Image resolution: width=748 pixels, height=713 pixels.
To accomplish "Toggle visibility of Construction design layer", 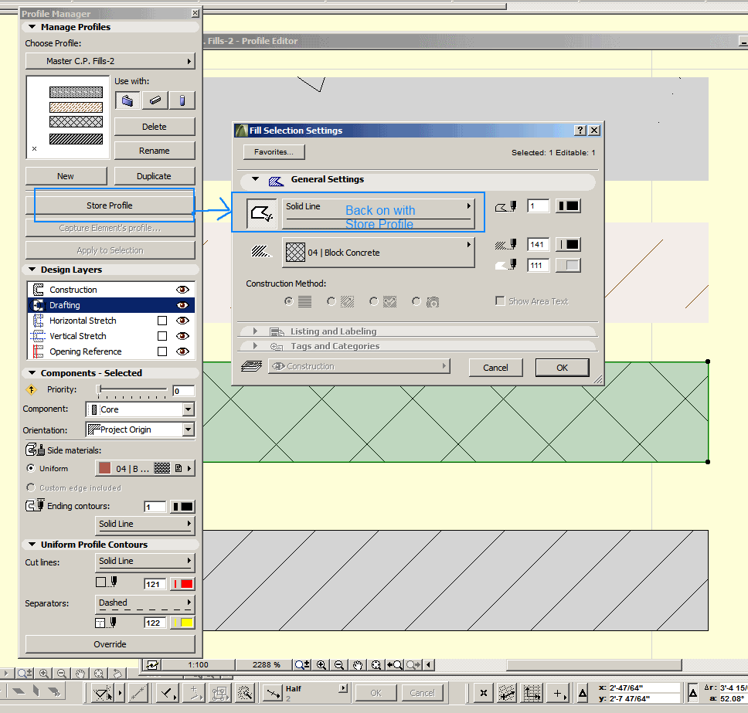I will [x=182, y=290].
